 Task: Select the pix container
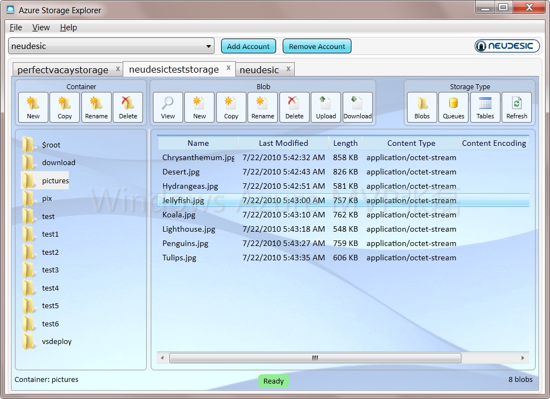tap(37, 198)
